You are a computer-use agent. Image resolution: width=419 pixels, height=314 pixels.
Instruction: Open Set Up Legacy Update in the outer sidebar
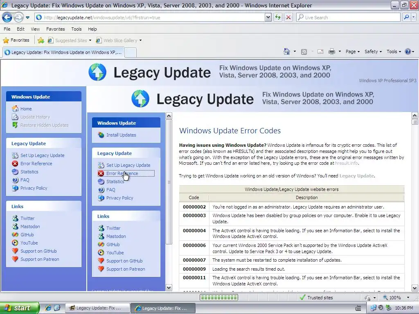click(x=42, y=155)
